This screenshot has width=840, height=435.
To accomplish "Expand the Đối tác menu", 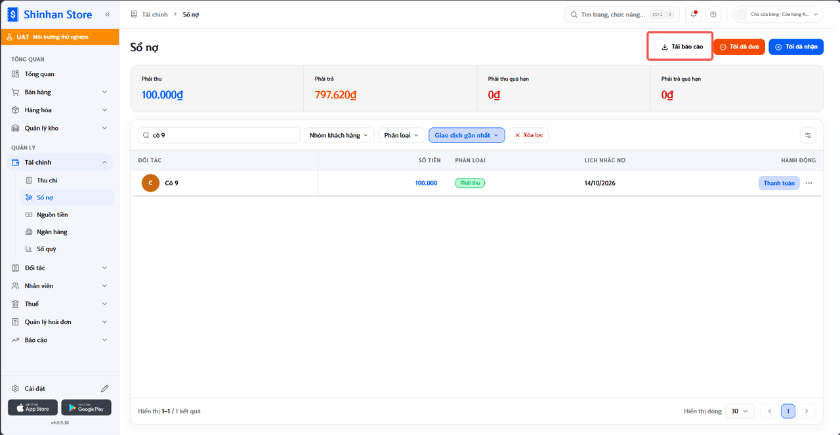I will click(x=60, y=268).
